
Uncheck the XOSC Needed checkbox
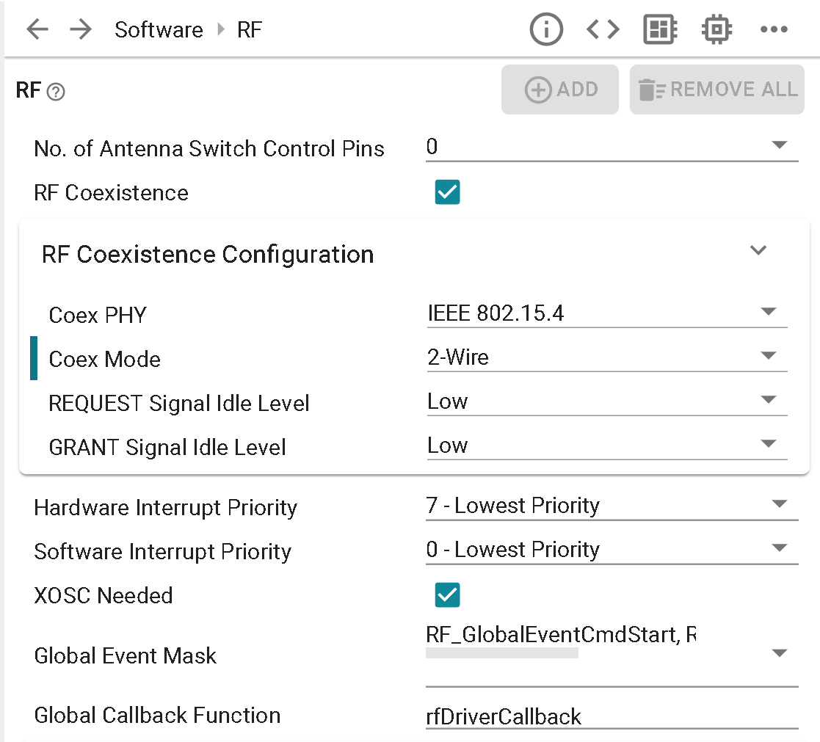447,595
